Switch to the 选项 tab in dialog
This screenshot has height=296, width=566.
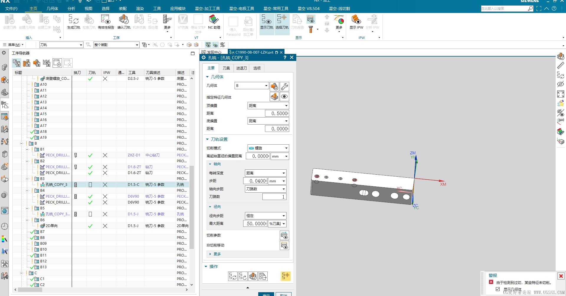(x=257, y=68)
